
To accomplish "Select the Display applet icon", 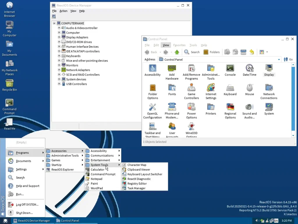I will click(269, 70).
